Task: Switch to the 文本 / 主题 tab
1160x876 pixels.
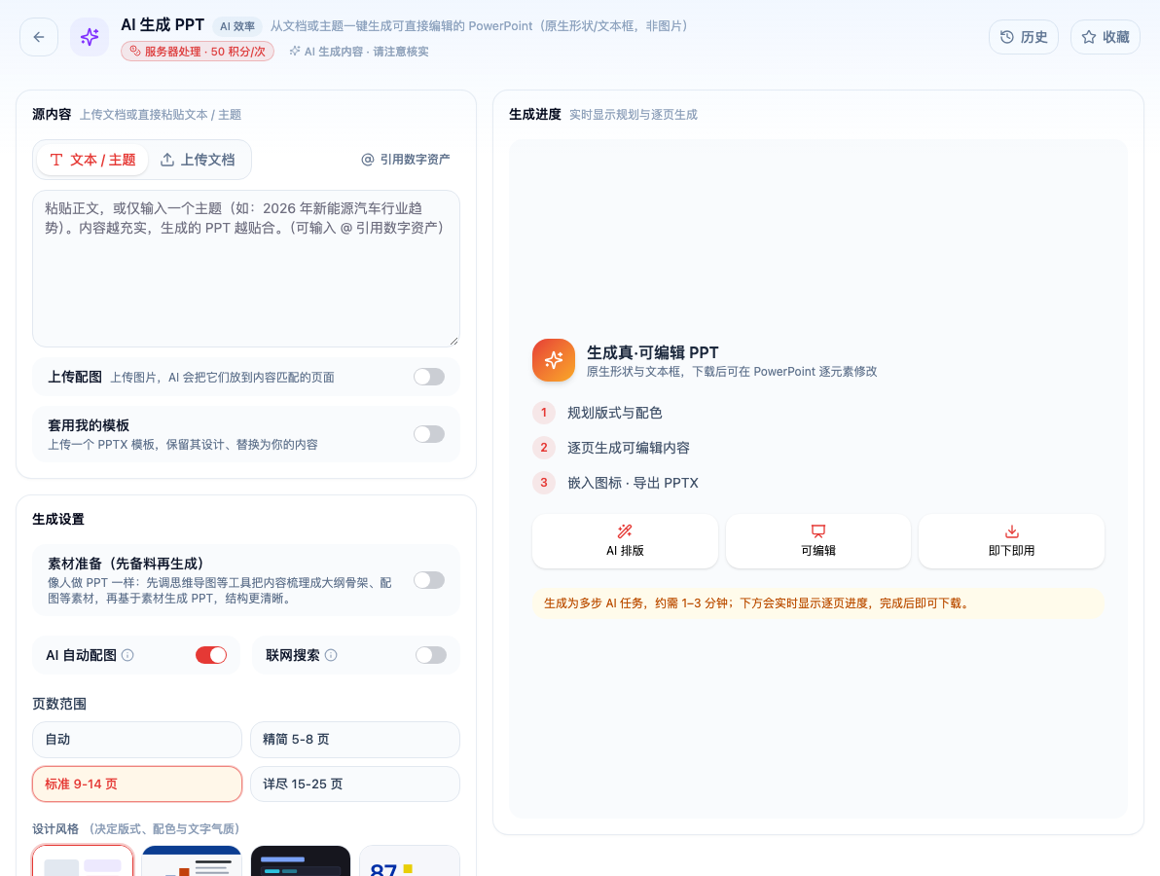Action: click(x=92, y=160)
